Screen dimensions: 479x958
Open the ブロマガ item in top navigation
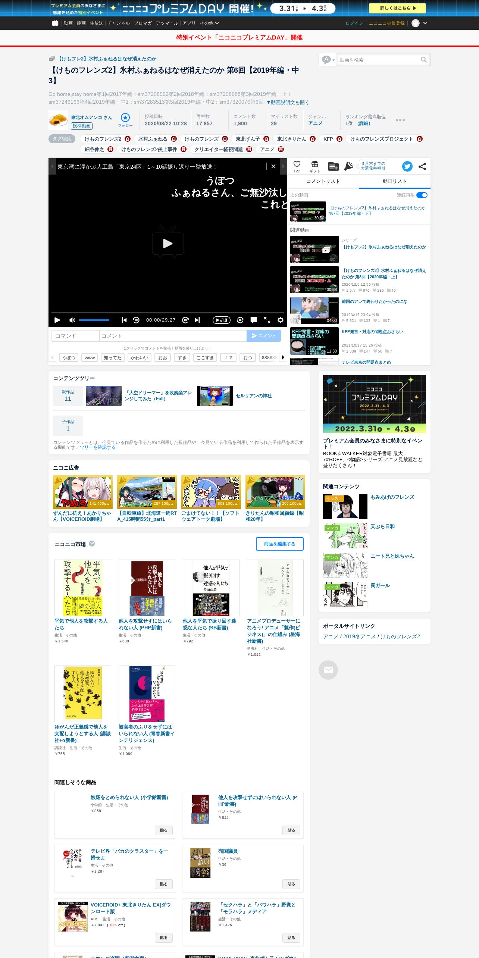(x=143, y=23)
